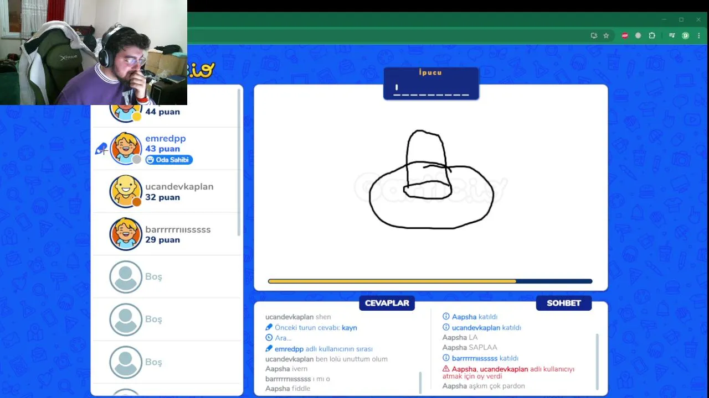Click emredpp's player avatar
Screen dimensions: 709x398
coord(126,148)
